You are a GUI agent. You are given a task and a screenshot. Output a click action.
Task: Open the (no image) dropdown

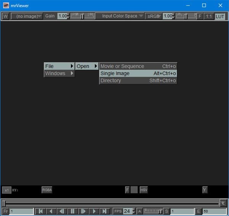point(27,16)
